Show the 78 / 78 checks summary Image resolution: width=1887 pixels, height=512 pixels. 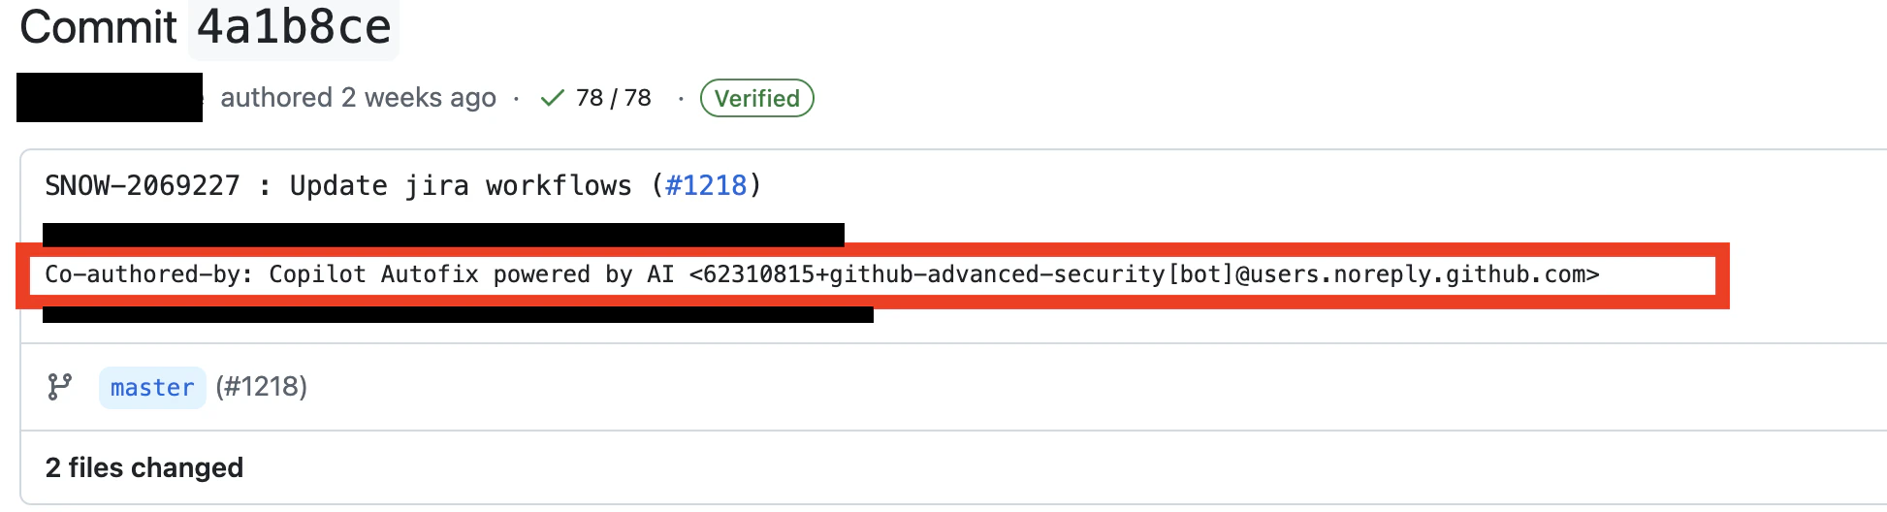[613, 98]
